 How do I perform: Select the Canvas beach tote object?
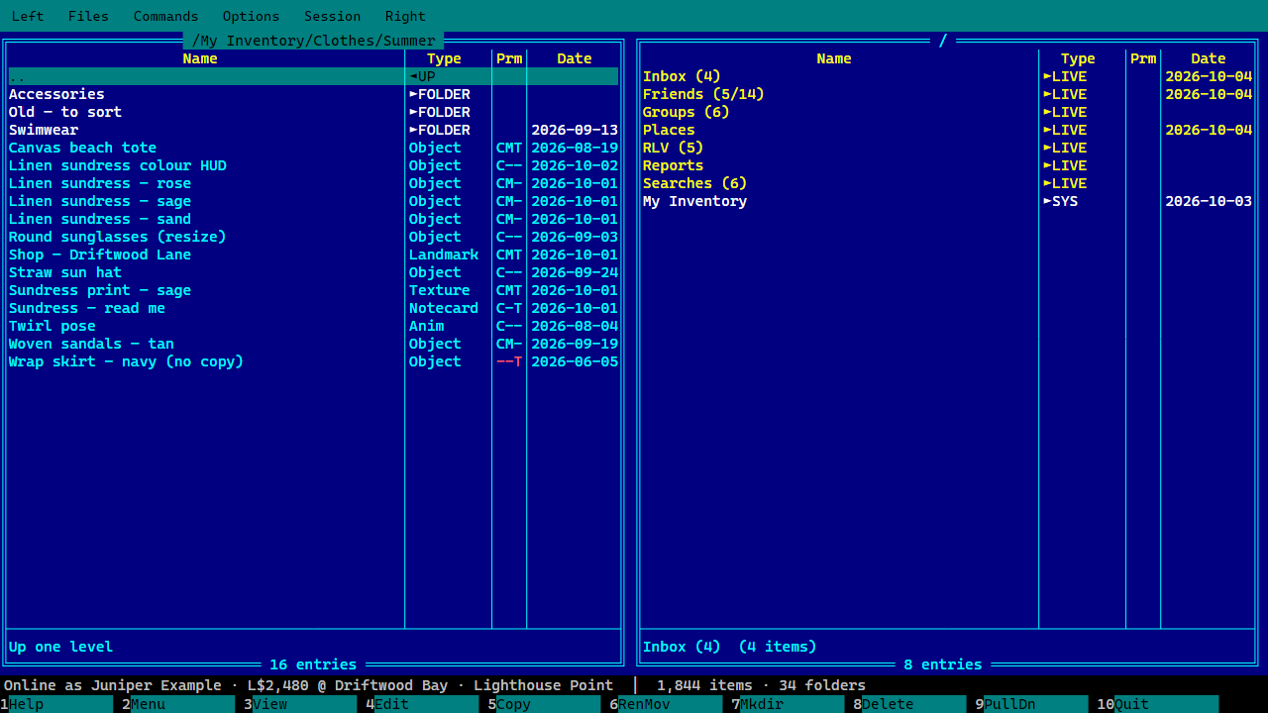[x=313, y=148]
